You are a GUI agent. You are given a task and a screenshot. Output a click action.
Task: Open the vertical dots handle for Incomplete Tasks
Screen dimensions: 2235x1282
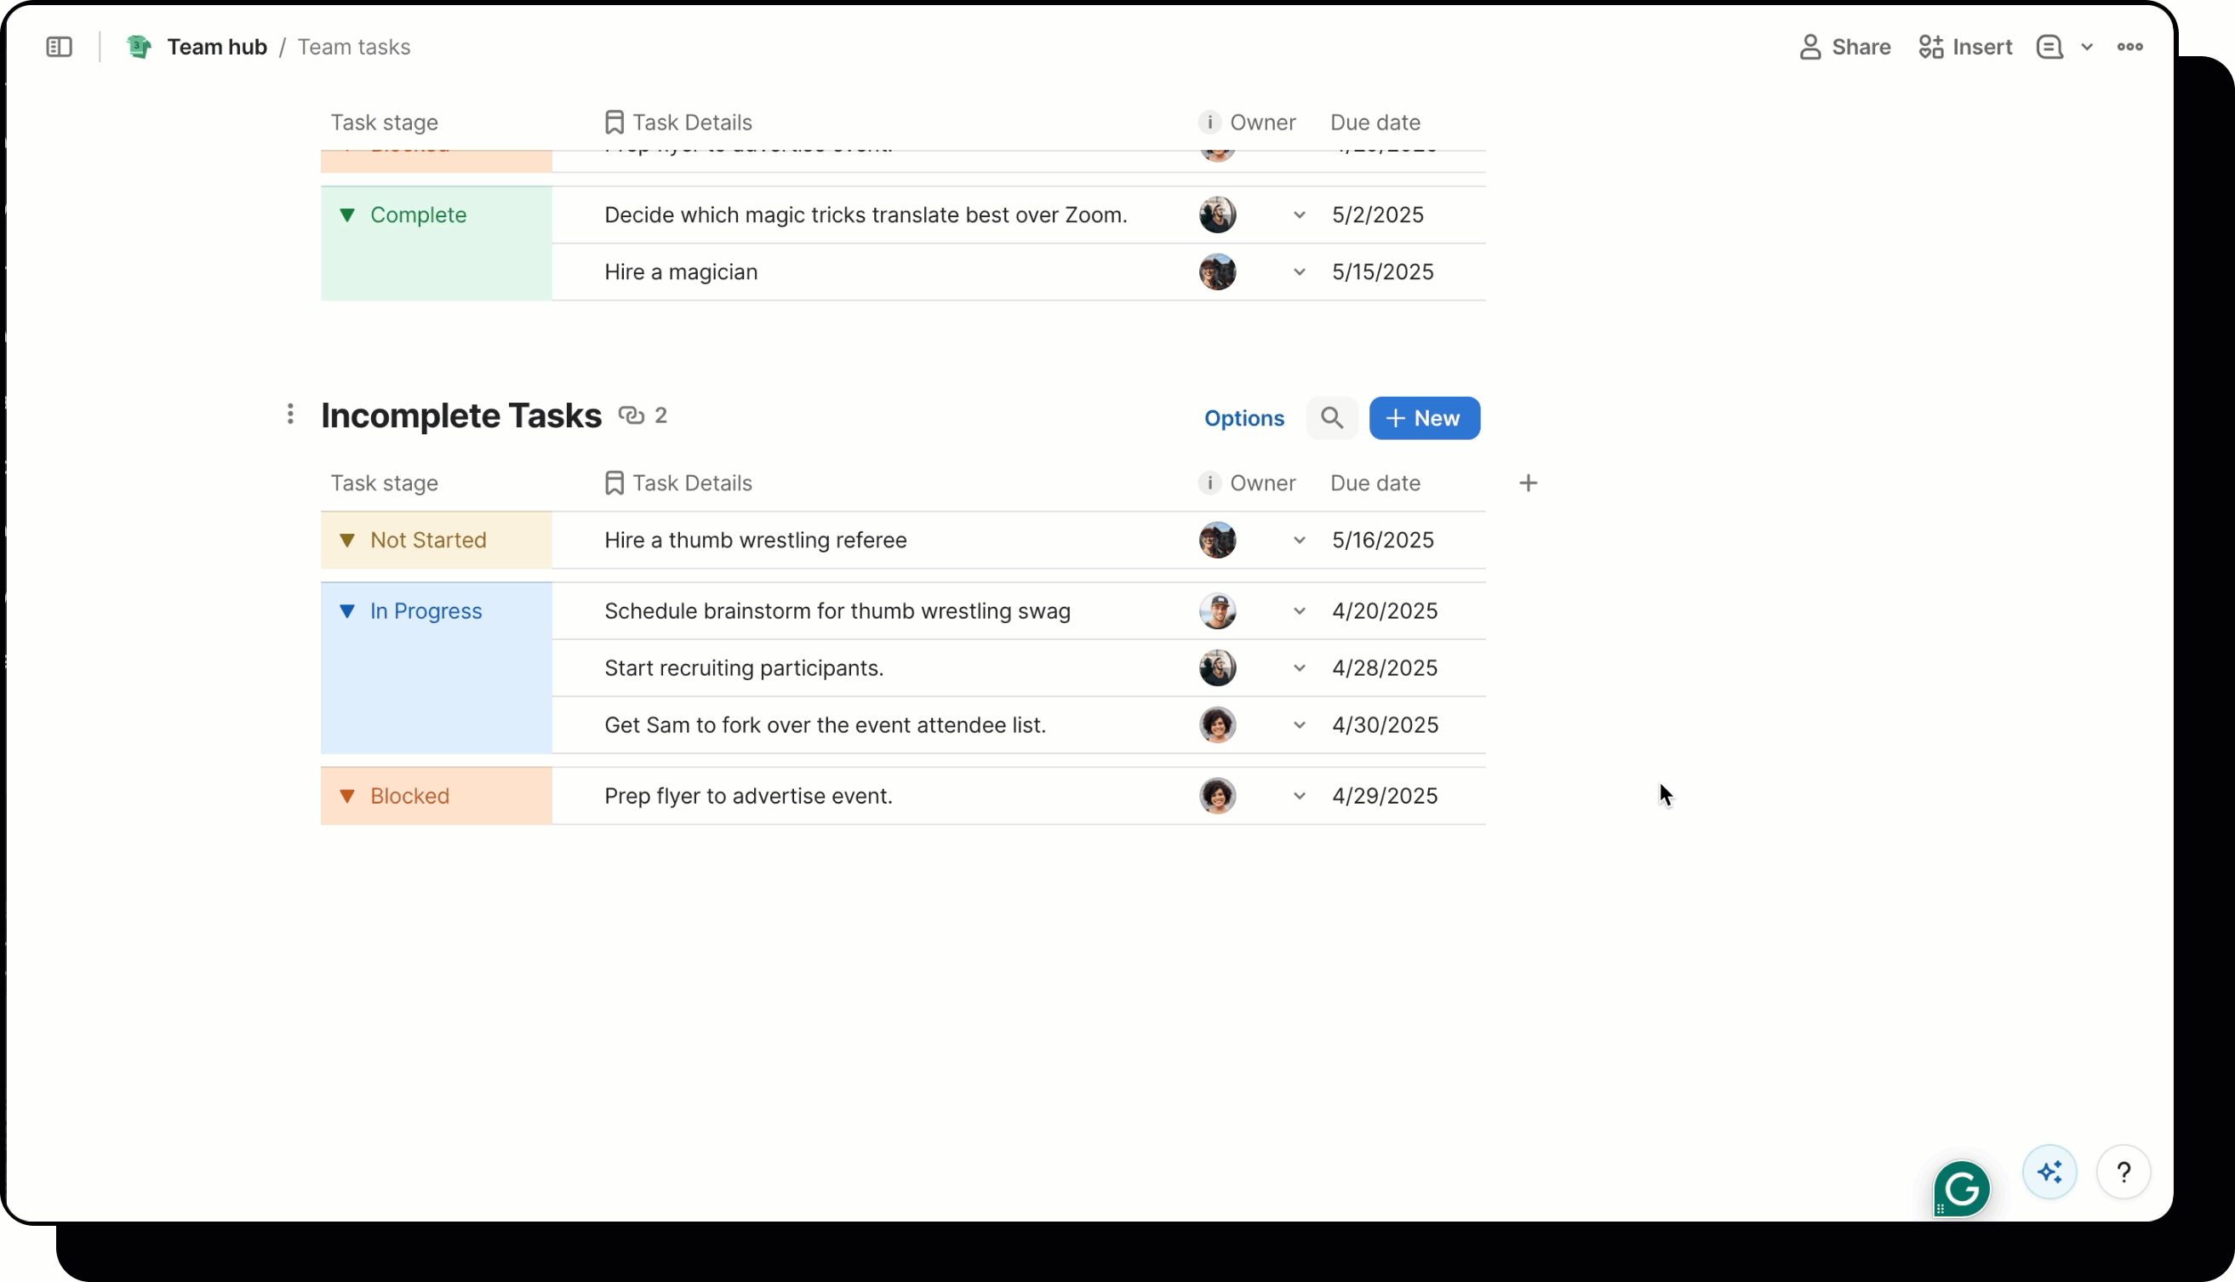(x=290, y=415)
